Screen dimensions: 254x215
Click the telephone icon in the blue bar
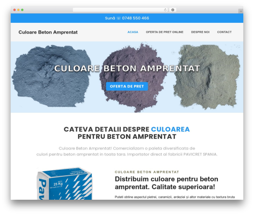click(x=118, y=18)
